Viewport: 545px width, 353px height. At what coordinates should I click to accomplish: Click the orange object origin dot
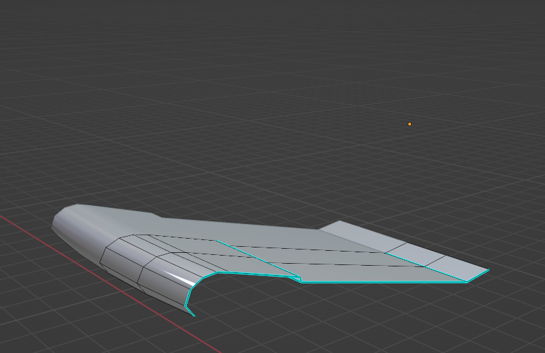(x=410, y=124)
